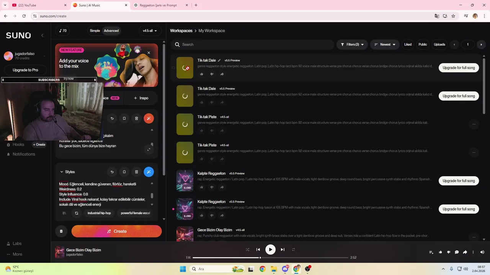This screenshot has height=275, width=490.
Task: Click the Create song button
Action: (x=116, y=231)
